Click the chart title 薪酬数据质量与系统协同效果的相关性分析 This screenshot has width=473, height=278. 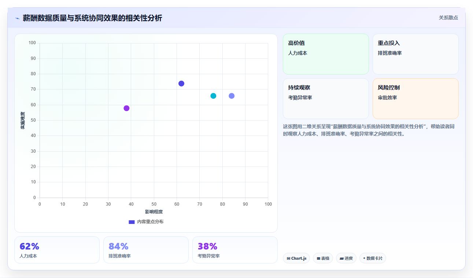[92, 18]
